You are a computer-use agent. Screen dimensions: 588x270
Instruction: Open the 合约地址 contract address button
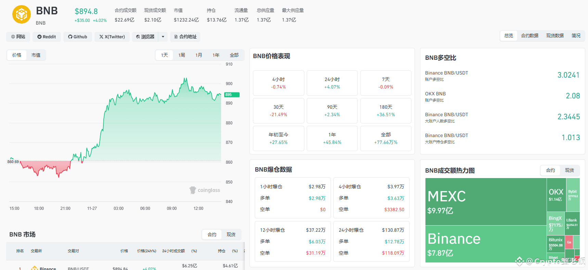[185, 37]
